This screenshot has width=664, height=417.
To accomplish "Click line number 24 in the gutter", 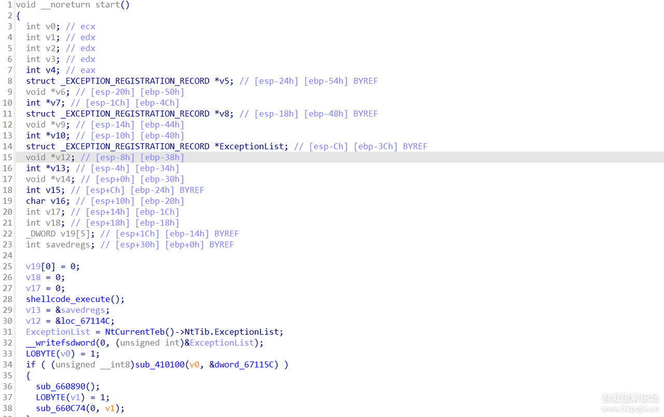I will pyautogui.click(x=7, y=256).
